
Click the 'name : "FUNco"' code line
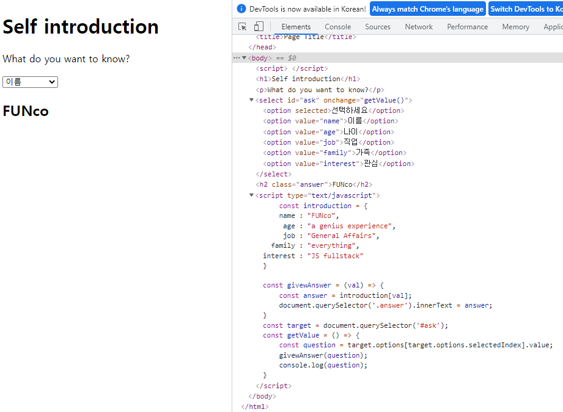coord(309,215)
